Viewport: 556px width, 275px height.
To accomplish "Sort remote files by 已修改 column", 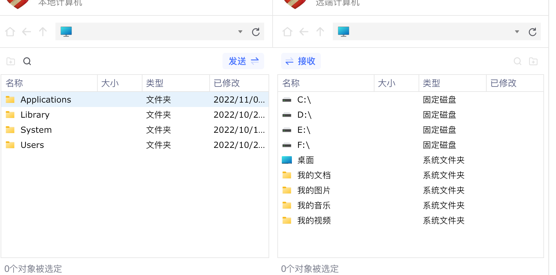I will pyautogui.click(x=515, y=83).
